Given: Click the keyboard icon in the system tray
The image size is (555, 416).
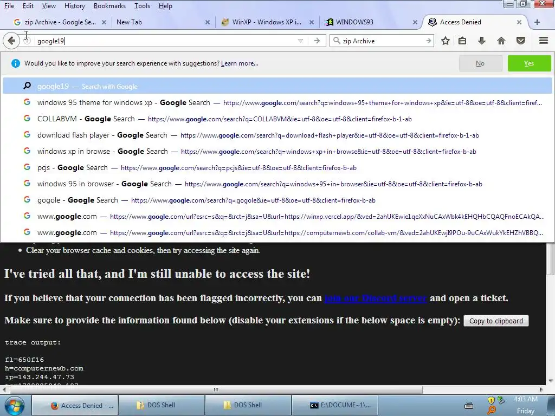Looking at the screenshot, I should pos(469,405).
